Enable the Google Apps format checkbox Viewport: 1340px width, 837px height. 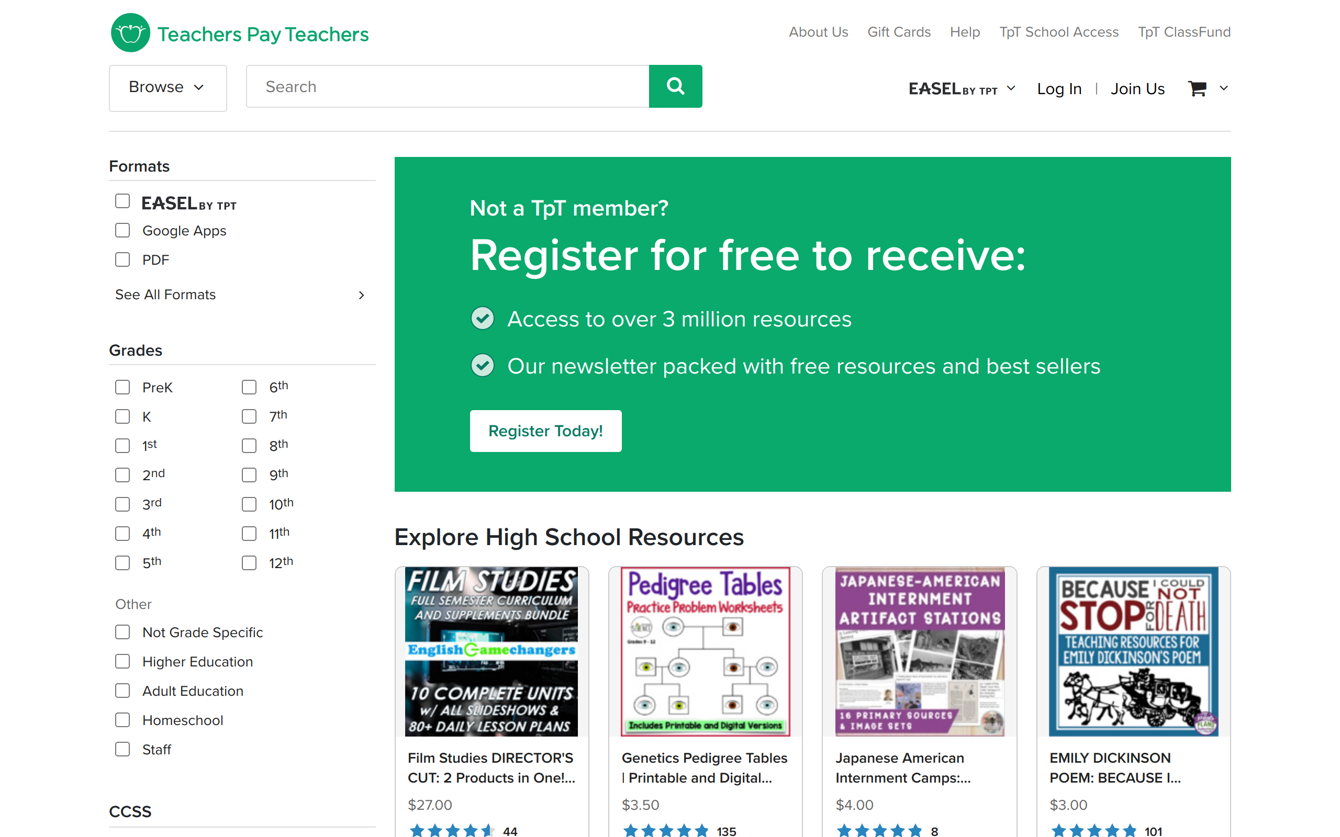pyautogui.click(x=122, y=230)
